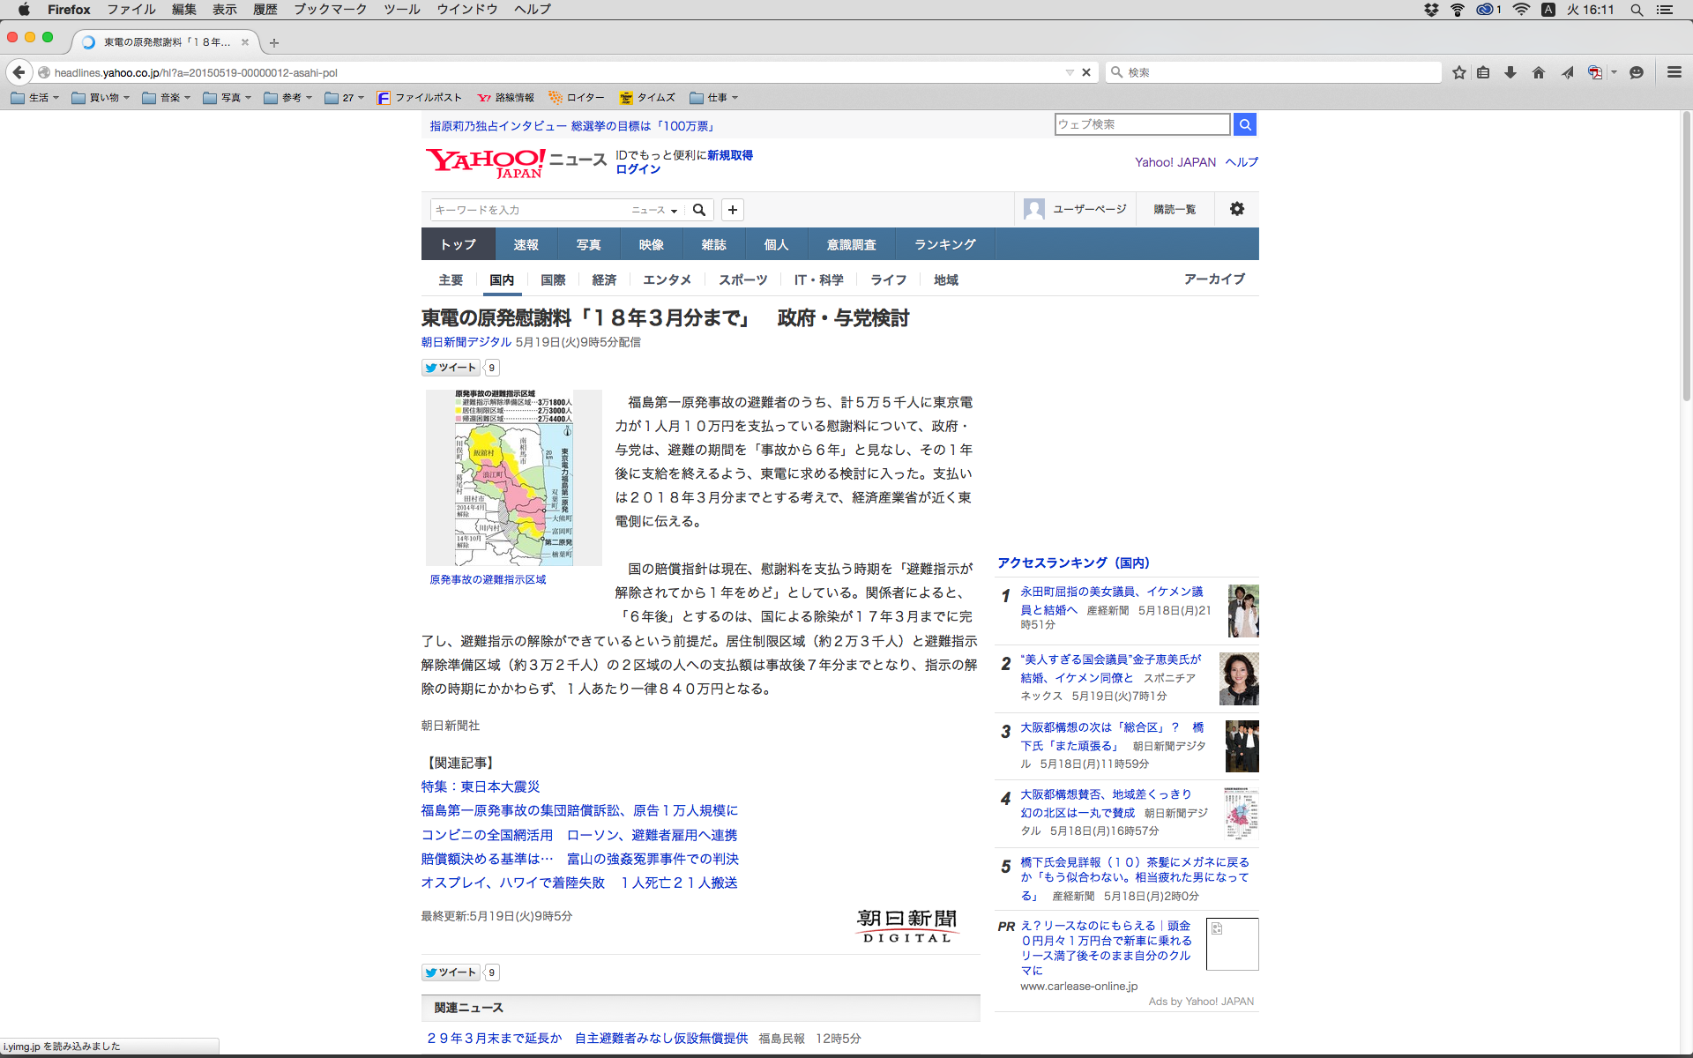Go to the Firefox home page icon
This screenshot has height=1058, width=1693.
tap(1539, 72)
